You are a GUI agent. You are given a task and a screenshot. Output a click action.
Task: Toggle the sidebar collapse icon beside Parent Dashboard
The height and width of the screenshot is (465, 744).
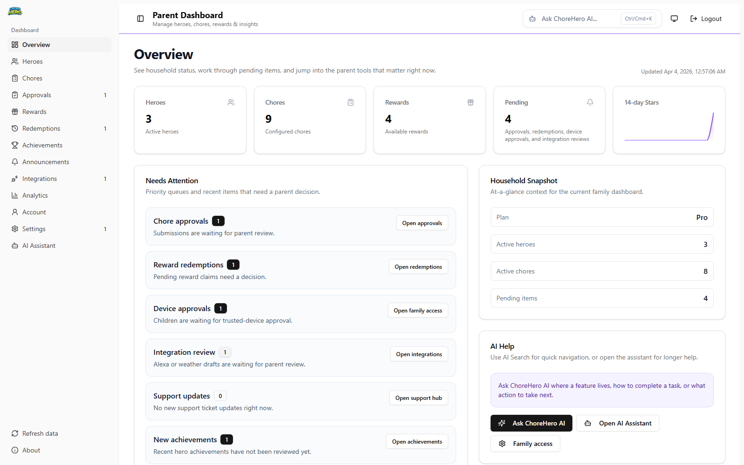140,19
